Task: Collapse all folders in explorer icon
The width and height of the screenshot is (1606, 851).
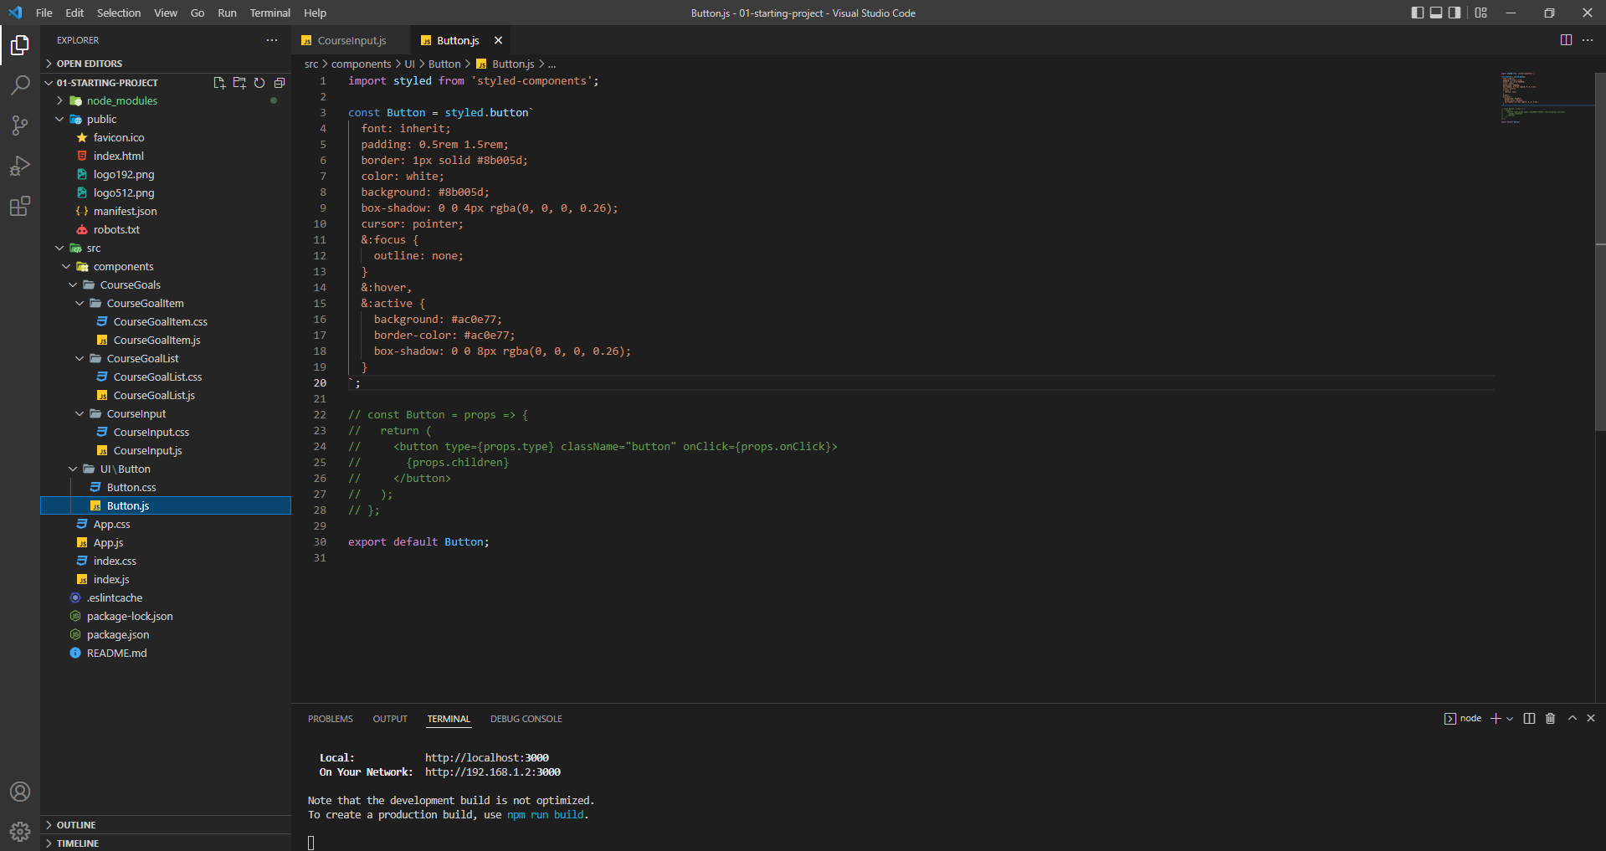Action: pos(280,83)
